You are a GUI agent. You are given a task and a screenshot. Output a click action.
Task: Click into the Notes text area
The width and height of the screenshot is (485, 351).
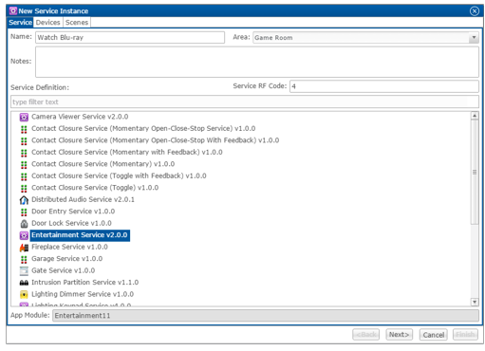257,62
